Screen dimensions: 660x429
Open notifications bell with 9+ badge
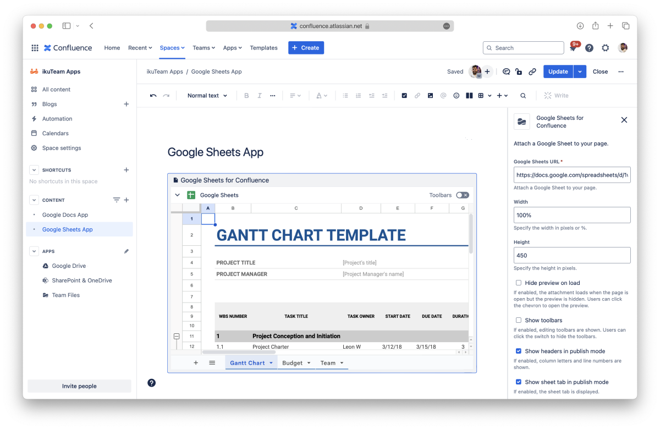573,48
